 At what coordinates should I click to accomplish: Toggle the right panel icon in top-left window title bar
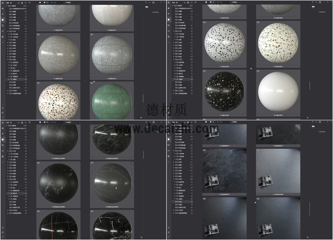tap(153, 2)
